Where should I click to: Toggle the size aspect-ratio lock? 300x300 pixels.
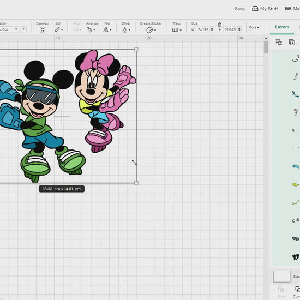coord(220,25)
